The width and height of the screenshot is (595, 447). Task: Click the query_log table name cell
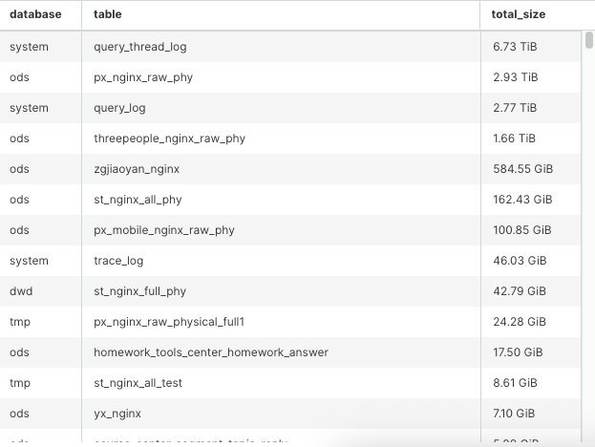(120, 108)
